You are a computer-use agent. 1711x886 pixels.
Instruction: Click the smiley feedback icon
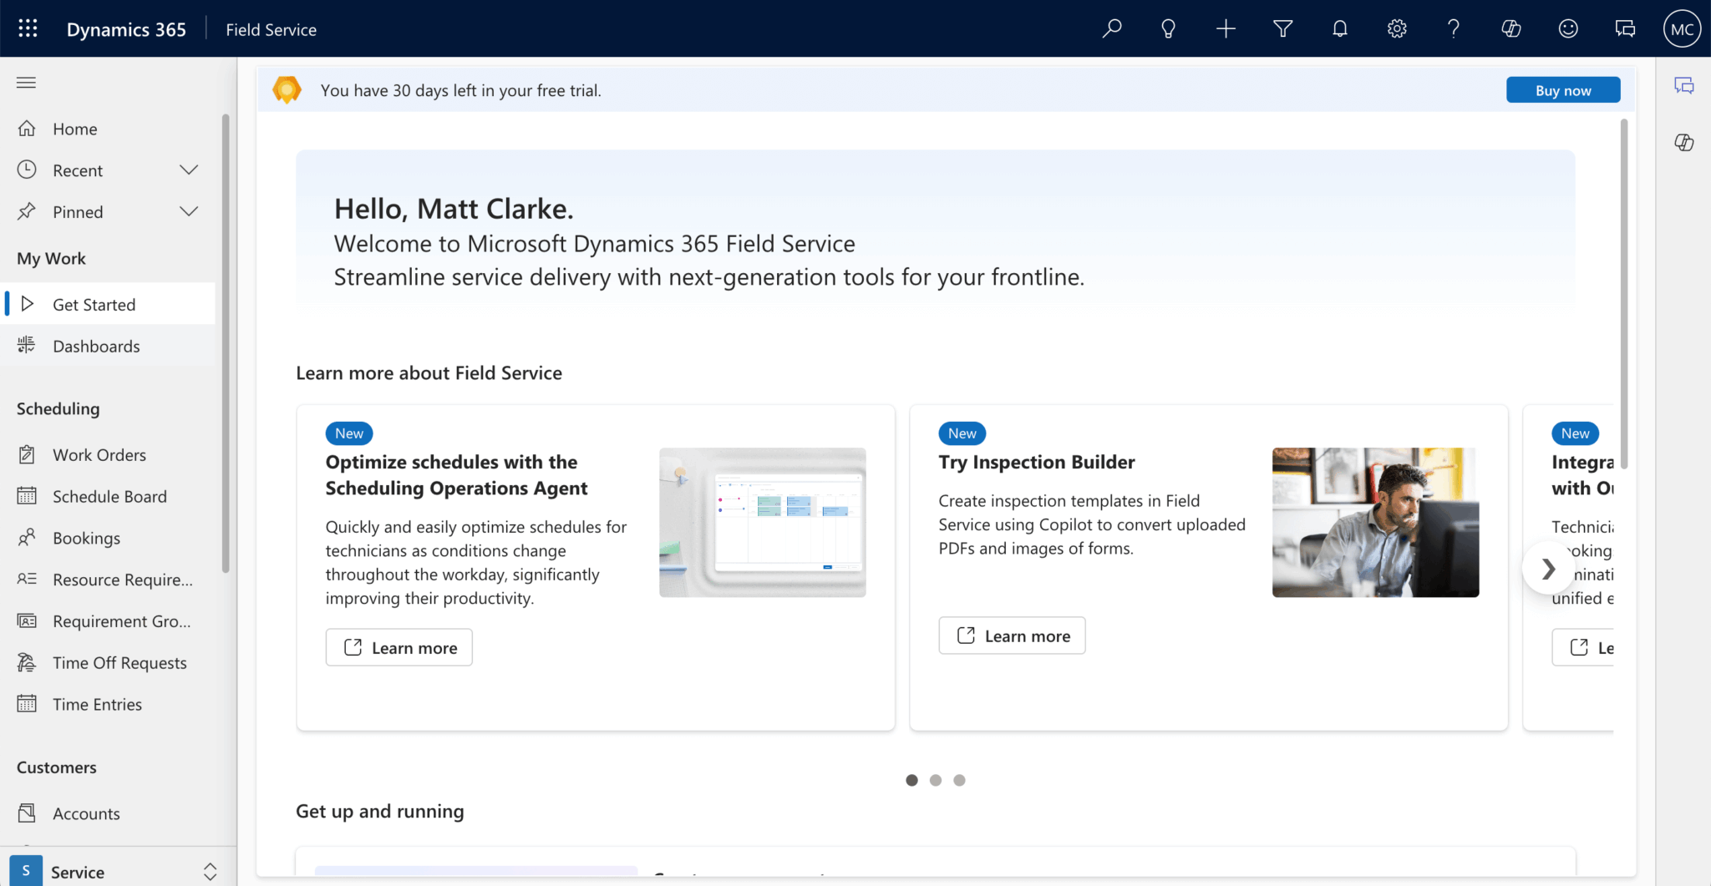tap(1568, 29)
